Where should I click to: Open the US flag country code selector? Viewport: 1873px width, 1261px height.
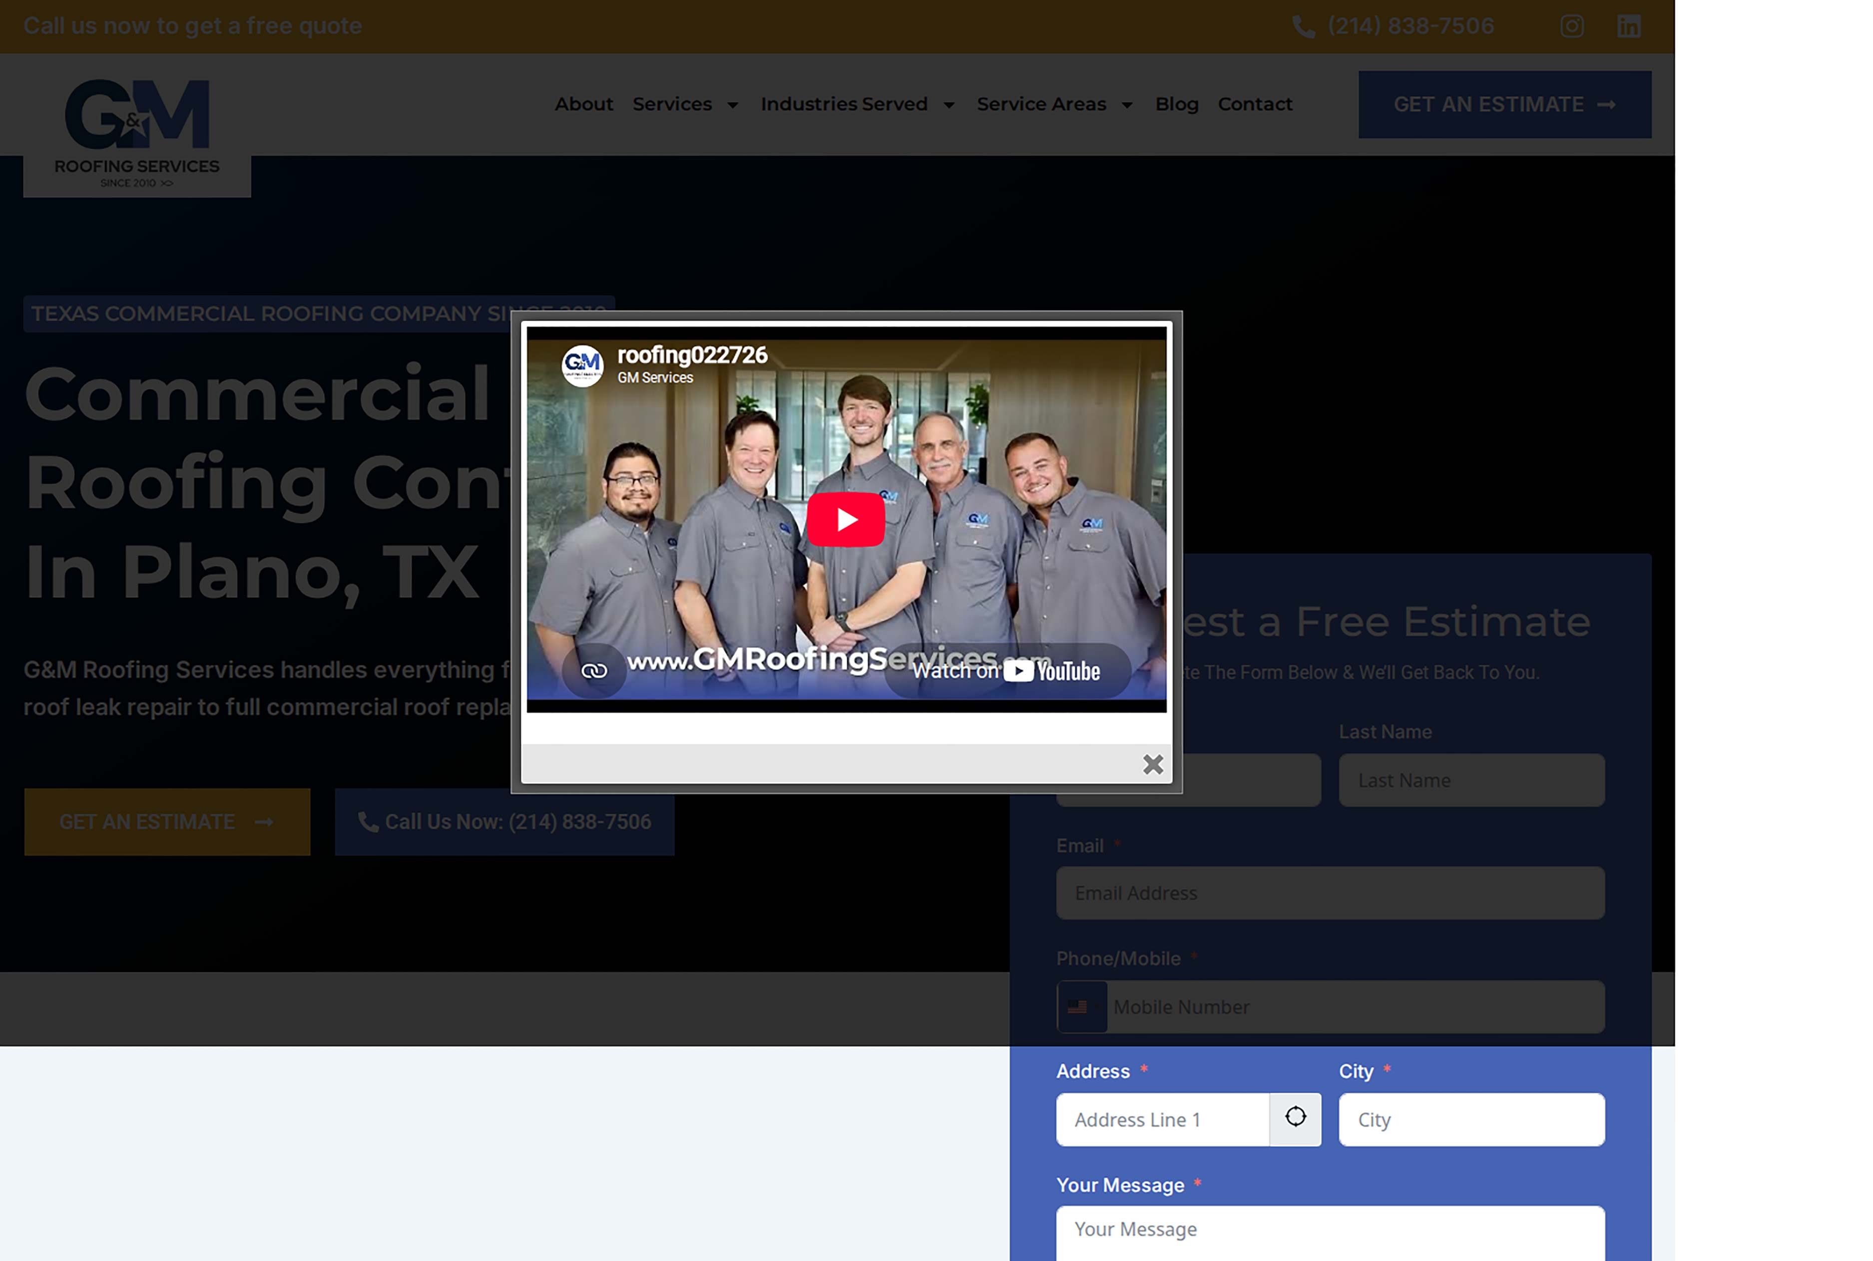click(1081, 1006)
